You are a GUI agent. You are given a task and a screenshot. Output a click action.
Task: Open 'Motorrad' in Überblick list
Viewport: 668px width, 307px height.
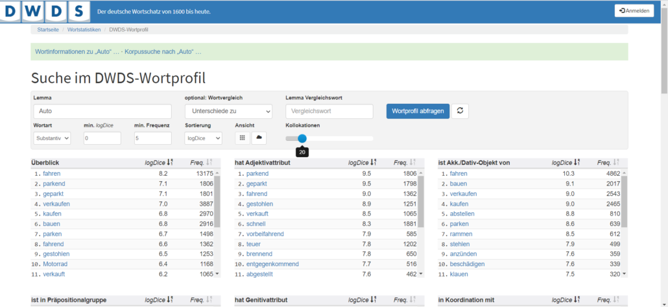tap(55, 264)
